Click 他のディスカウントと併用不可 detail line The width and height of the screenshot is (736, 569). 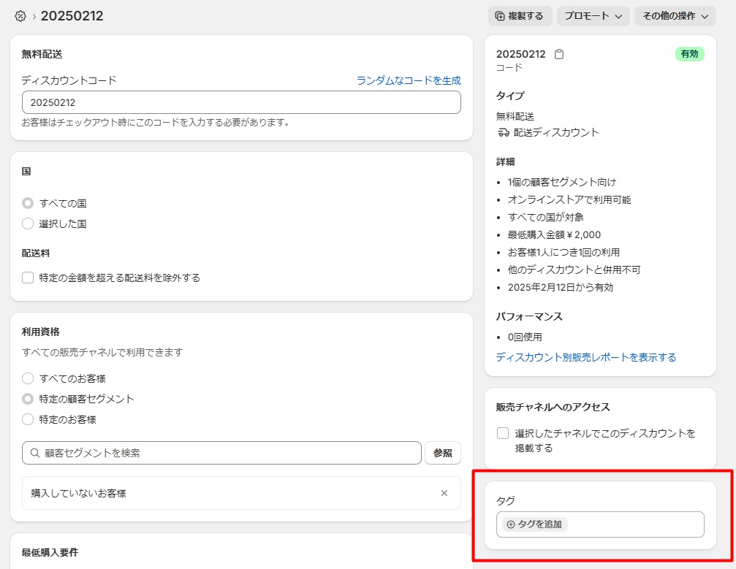click(x=574, y=270)
